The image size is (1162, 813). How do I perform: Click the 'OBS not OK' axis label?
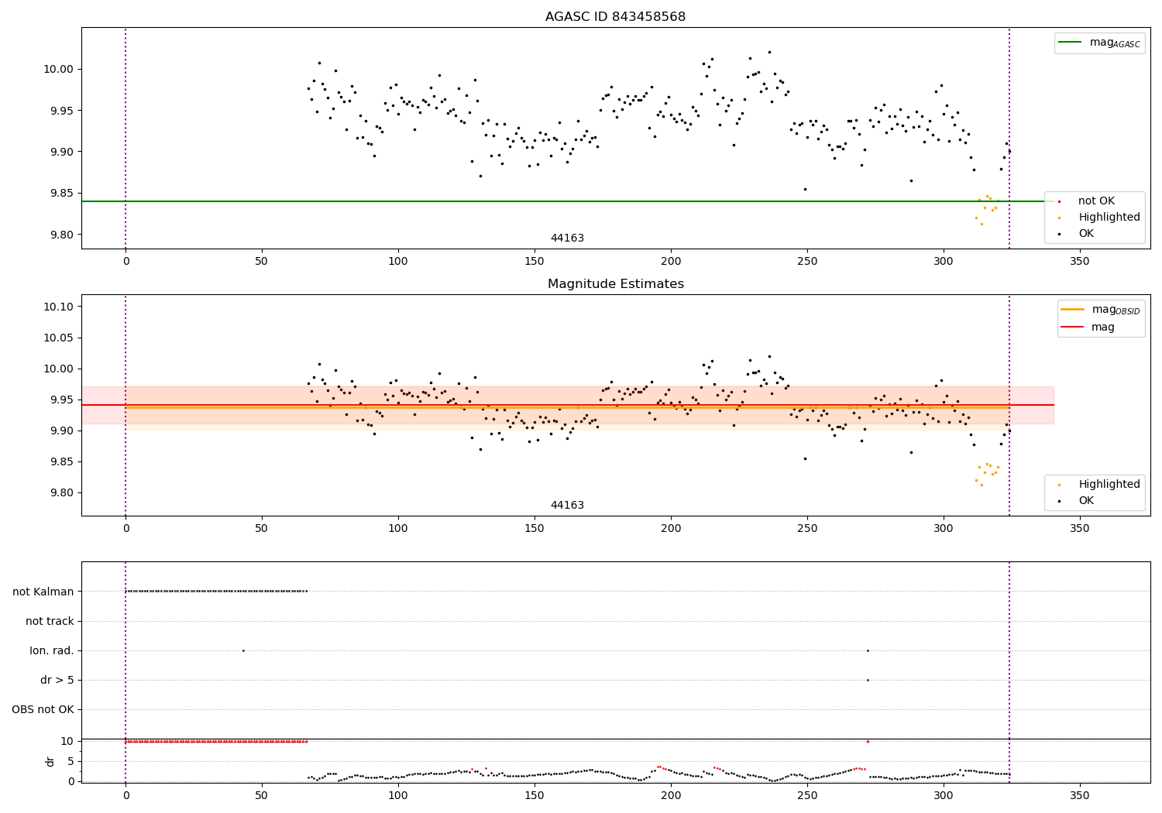click(43, 710)
